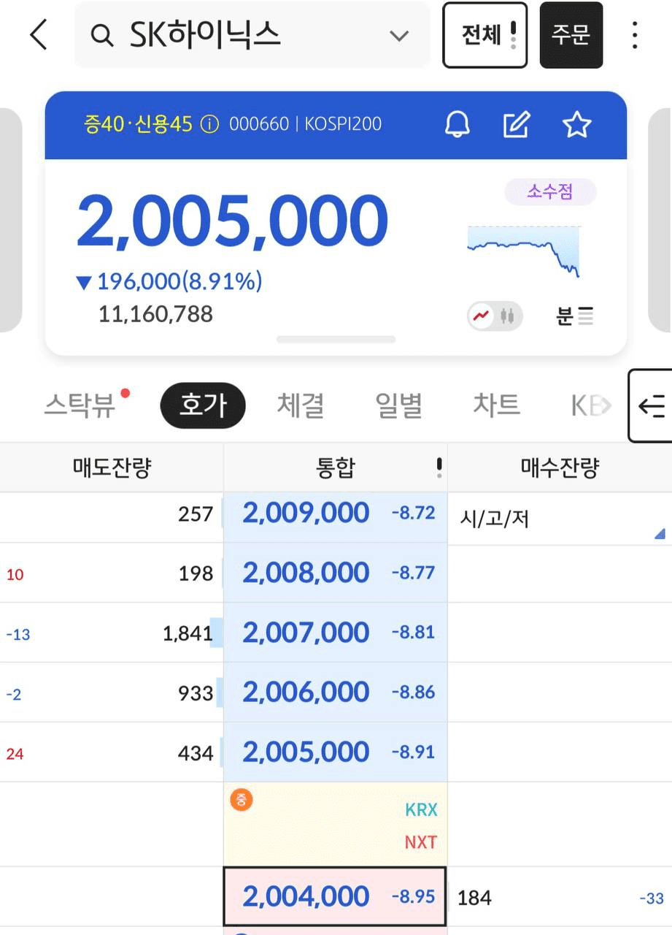
Task: Switch to the 체결 tab
Action: click(300, 405)
